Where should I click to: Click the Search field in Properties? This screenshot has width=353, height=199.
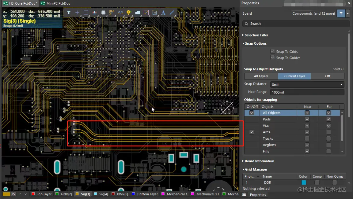[296, 24]
